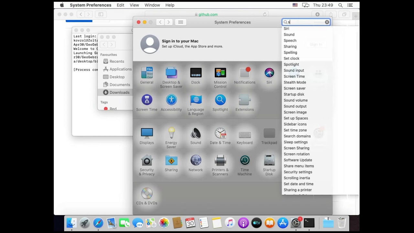The width and height of the screenshot is (414, 233).
Task: Open the Notifications preference pane
Action: coord(245,73)
